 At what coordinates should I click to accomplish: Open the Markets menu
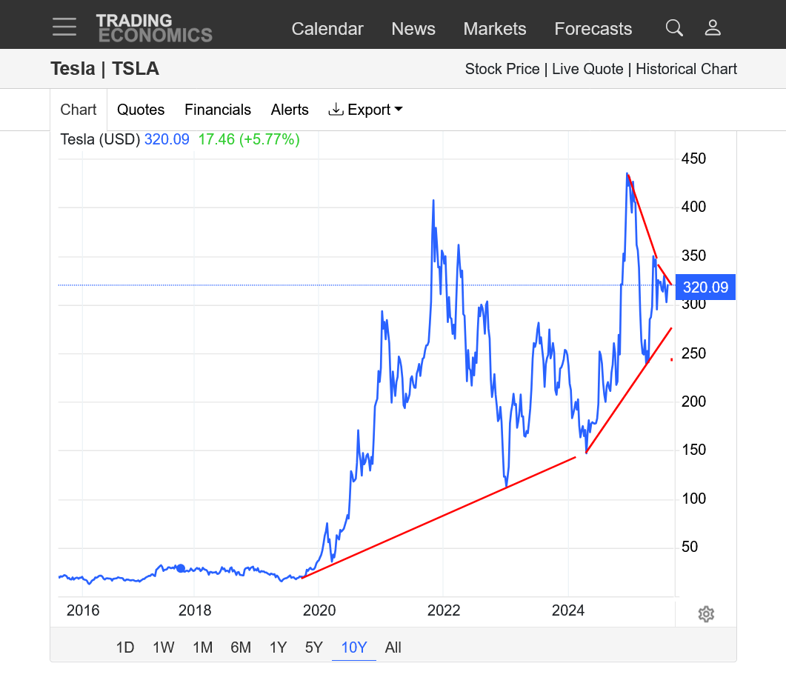pos(494,29)
